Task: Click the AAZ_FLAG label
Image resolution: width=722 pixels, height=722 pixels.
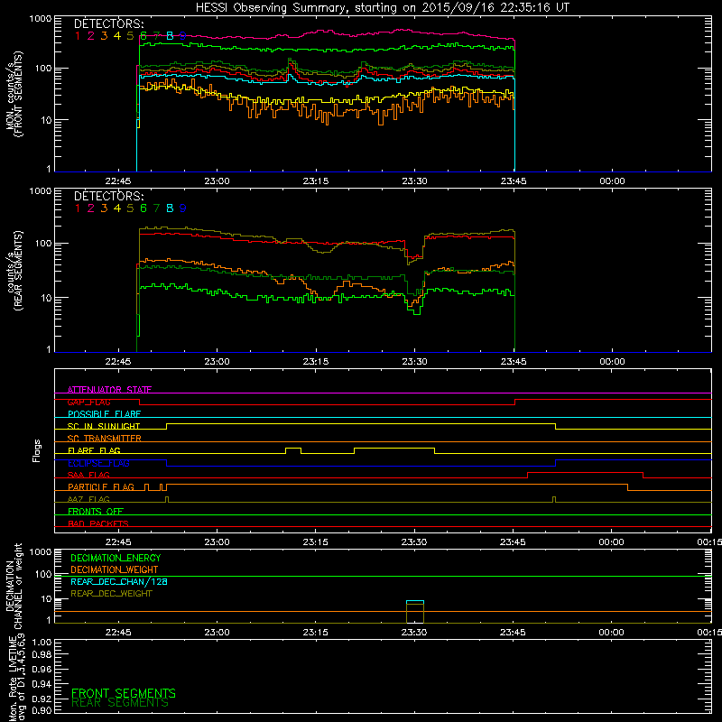Action: pyautogui.click(x=88, y=499)
